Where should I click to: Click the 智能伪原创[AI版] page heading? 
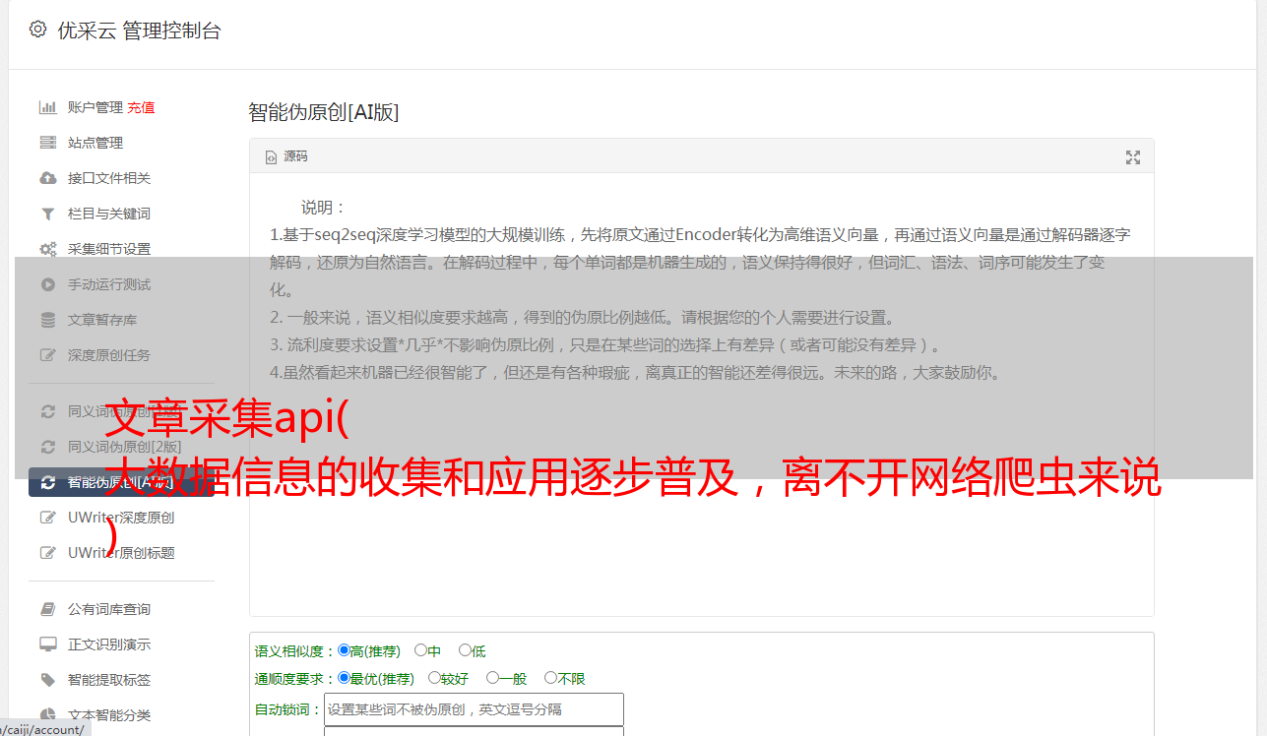point(324,112)
